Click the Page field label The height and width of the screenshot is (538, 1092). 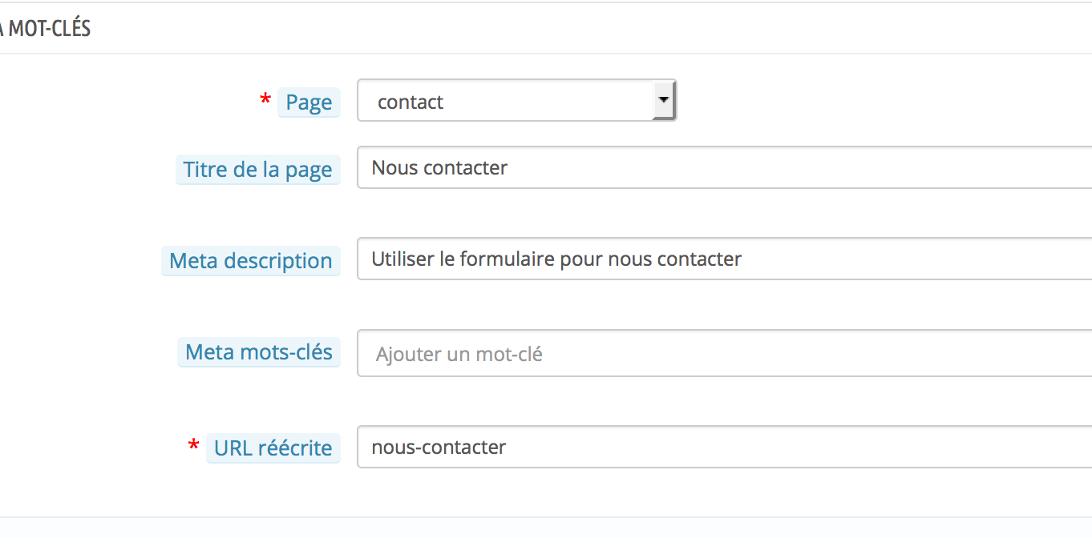tap(309, 102)
